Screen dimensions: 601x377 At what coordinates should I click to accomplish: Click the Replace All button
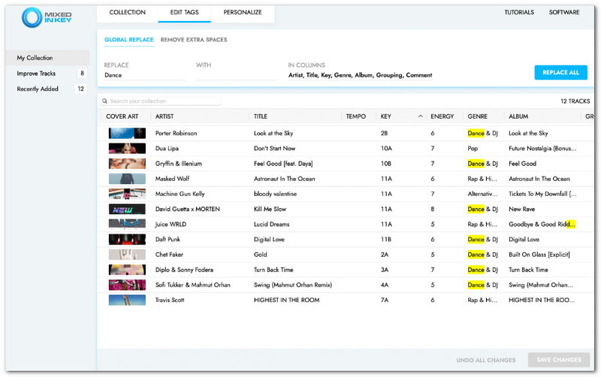pyautogui.click(x=560, y=72)
